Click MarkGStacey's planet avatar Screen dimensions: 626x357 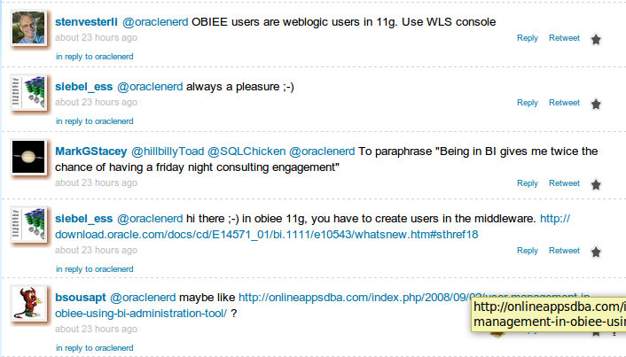[x=28, y=160]
